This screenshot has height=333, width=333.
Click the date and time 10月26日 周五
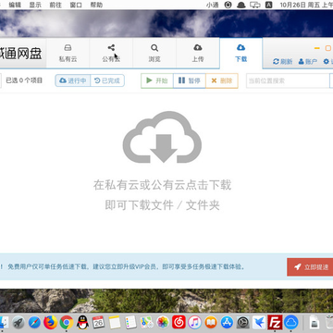coord(306,5)
